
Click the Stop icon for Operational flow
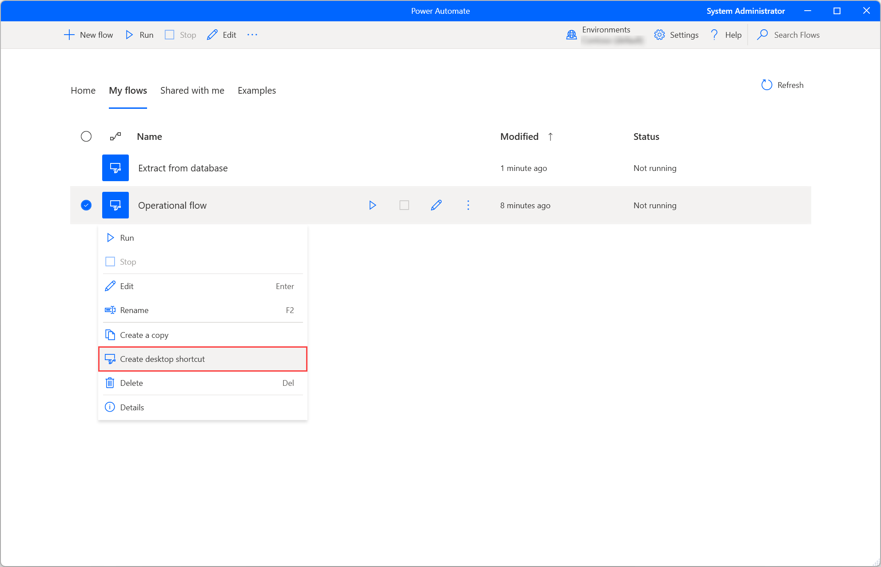point(405,205)
